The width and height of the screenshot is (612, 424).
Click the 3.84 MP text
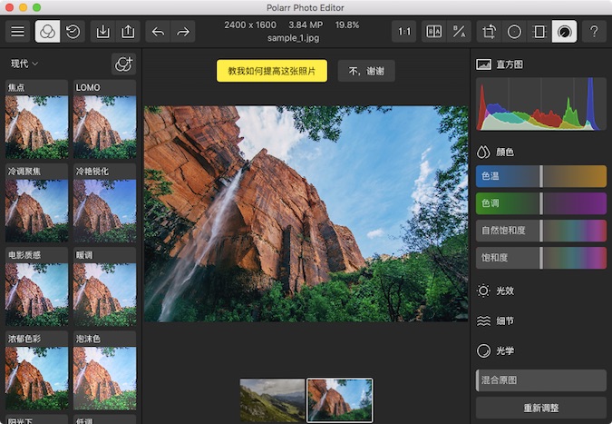(x=306, y=25)
